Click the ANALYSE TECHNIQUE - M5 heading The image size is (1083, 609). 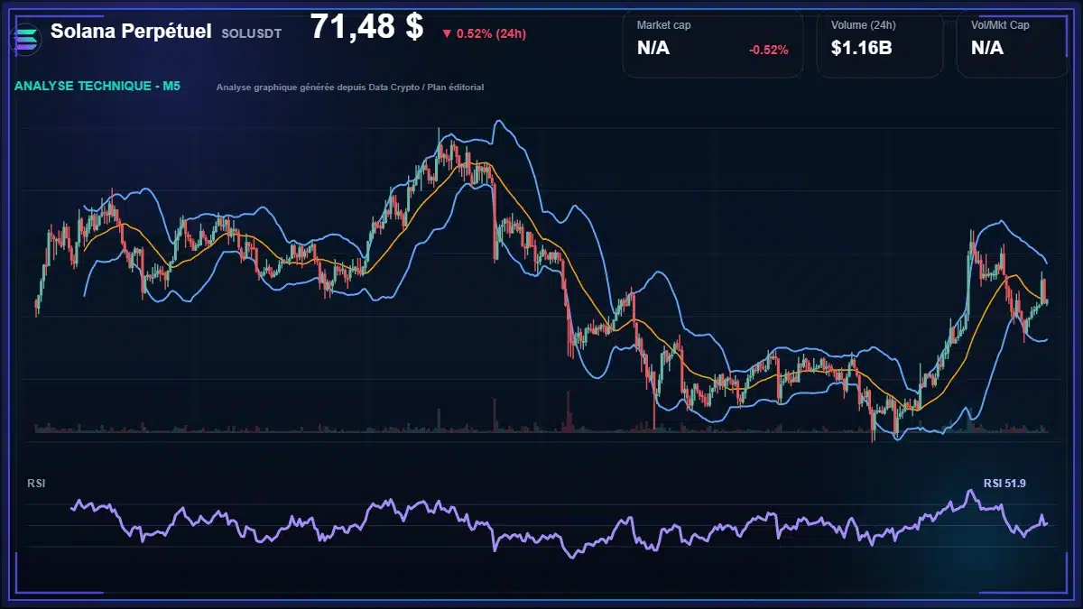coord(97,87)
